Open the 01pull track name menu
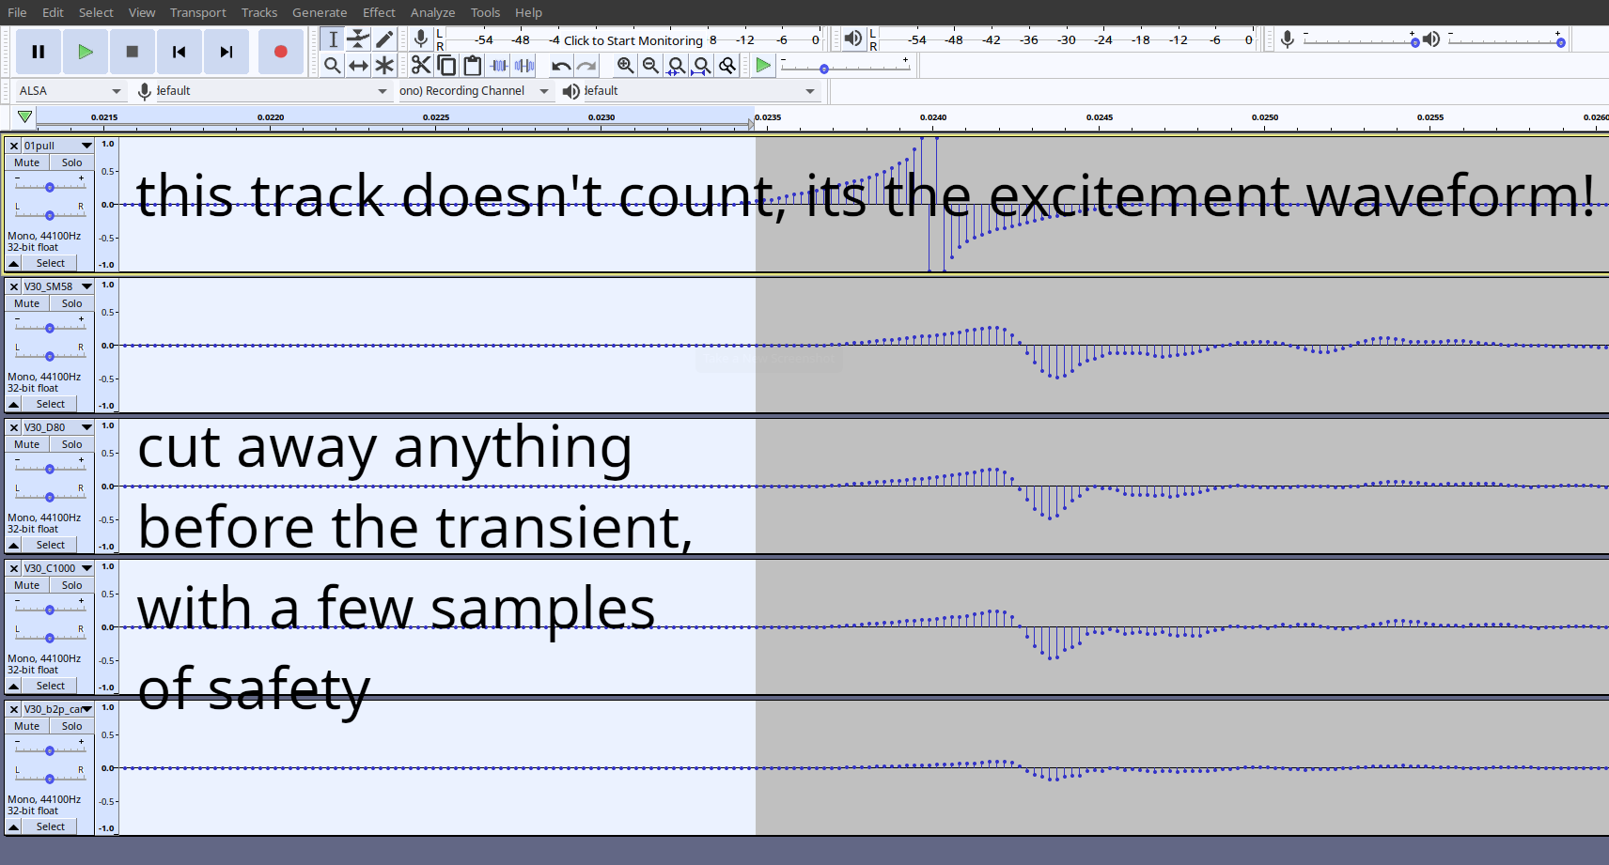This screenshot has height=865, width=1609. [x=58, y=146]
